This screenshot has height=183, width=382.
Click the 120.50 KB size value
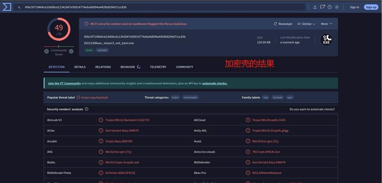(264, 42)
